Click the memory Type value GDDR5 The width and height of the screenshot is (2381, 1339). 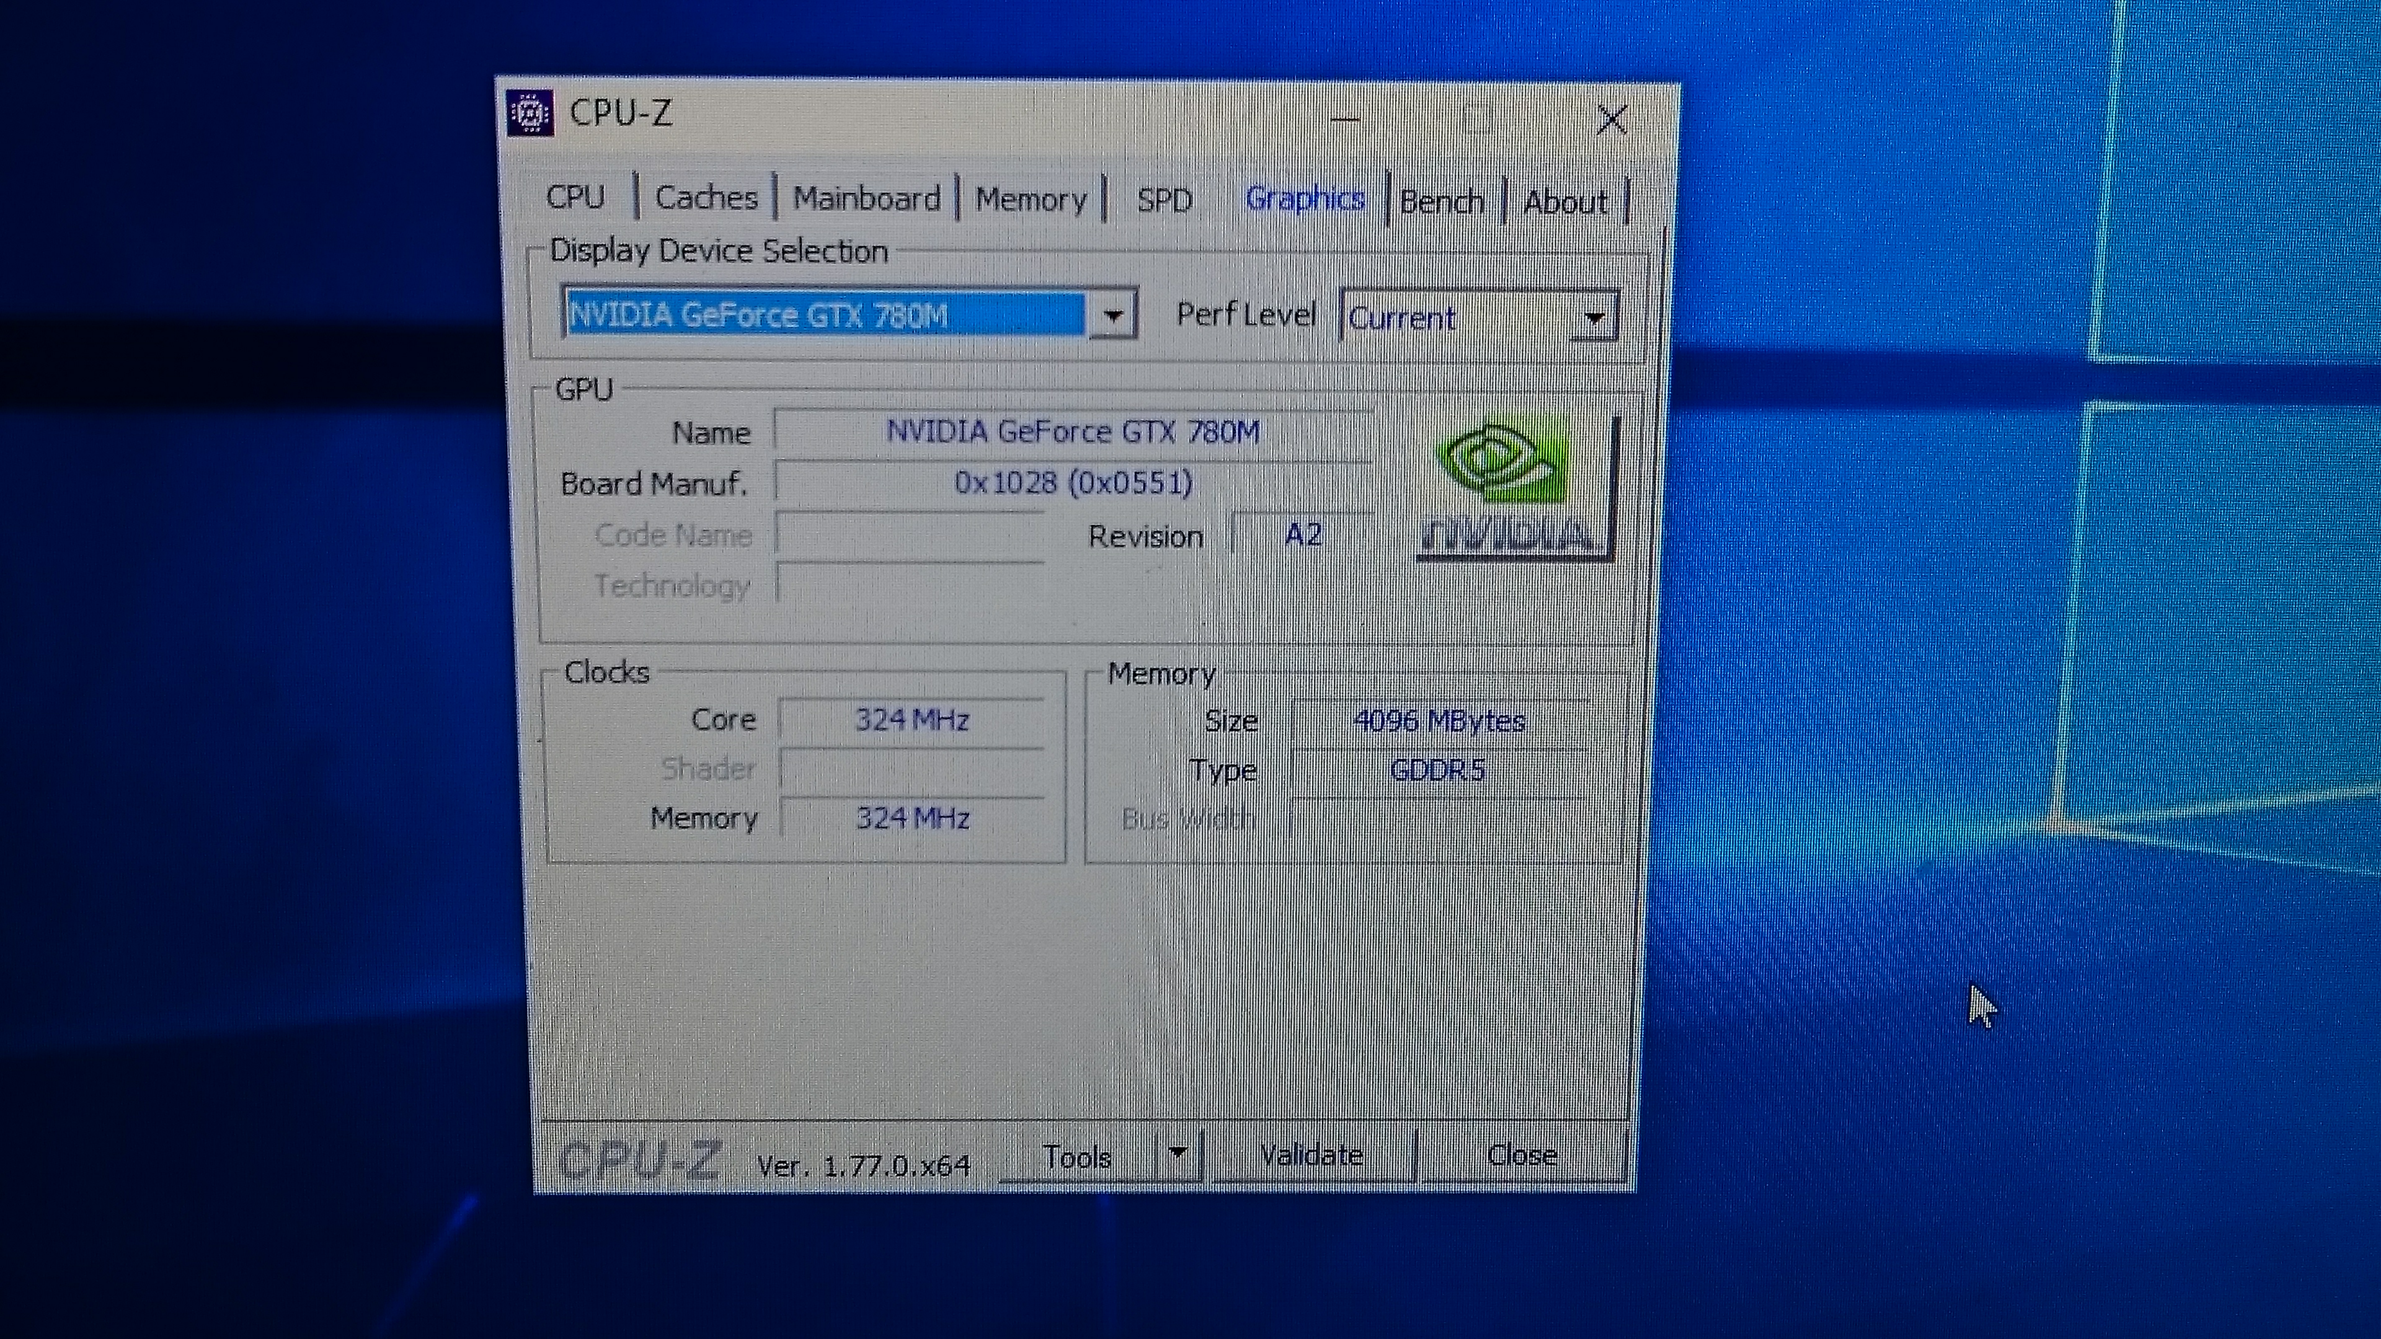coord(1439,770)
